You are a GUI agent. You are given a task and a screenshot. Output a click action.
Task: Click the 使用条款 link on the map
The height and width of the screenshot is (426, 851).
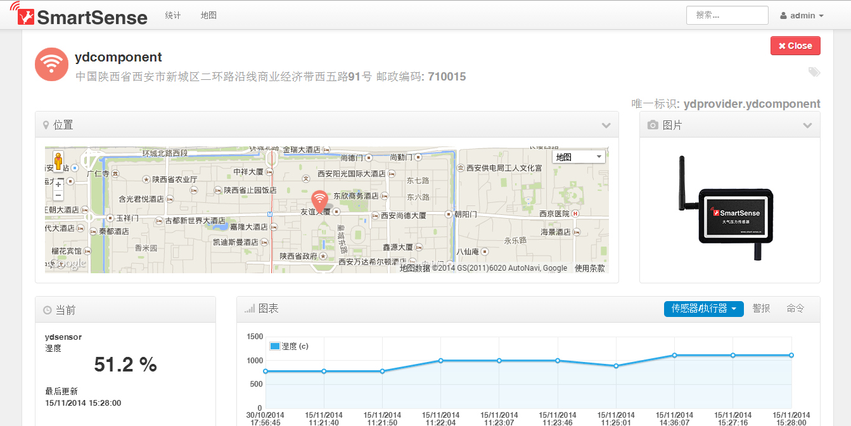click(x=589, y=268)
